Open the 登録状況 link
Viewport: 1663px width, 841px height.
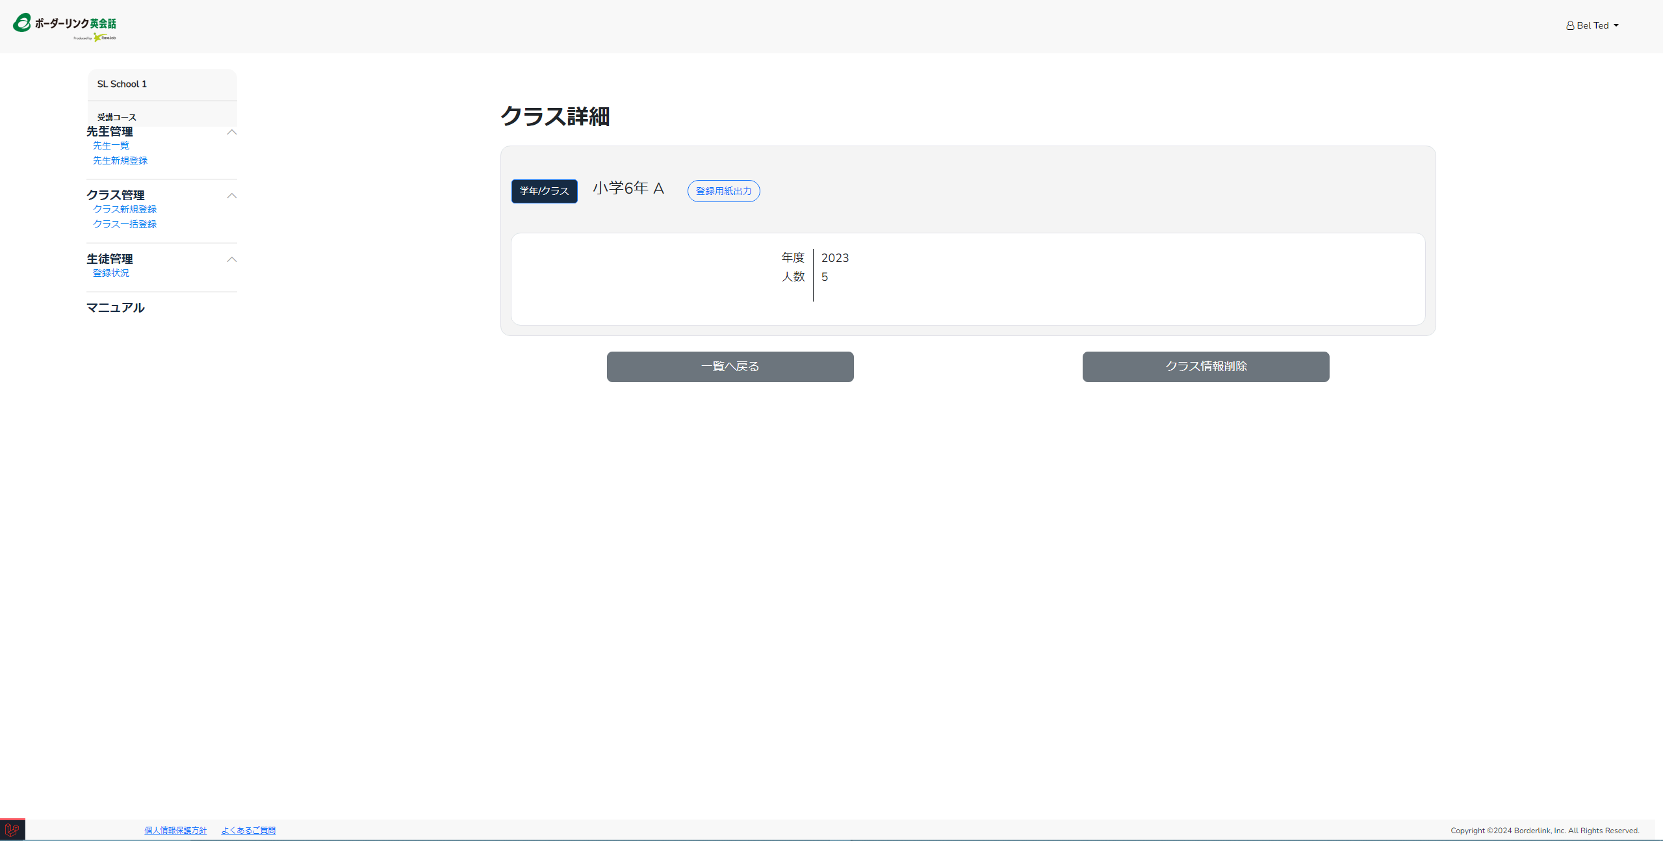(111, 273)
